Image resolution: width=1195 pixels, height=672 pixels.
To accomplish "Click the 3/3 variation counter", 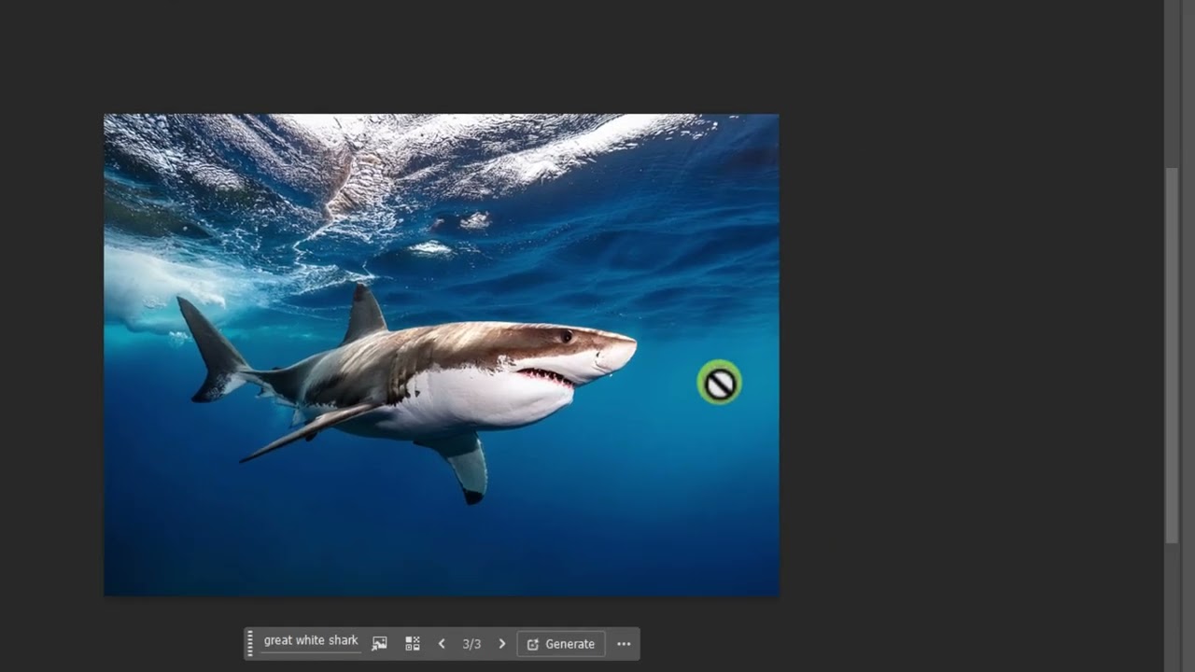I will pos(471,644).
